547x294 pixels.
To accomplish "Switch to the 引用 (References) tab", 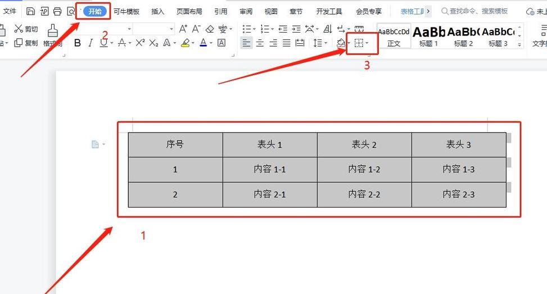I will tap(221, 11).
